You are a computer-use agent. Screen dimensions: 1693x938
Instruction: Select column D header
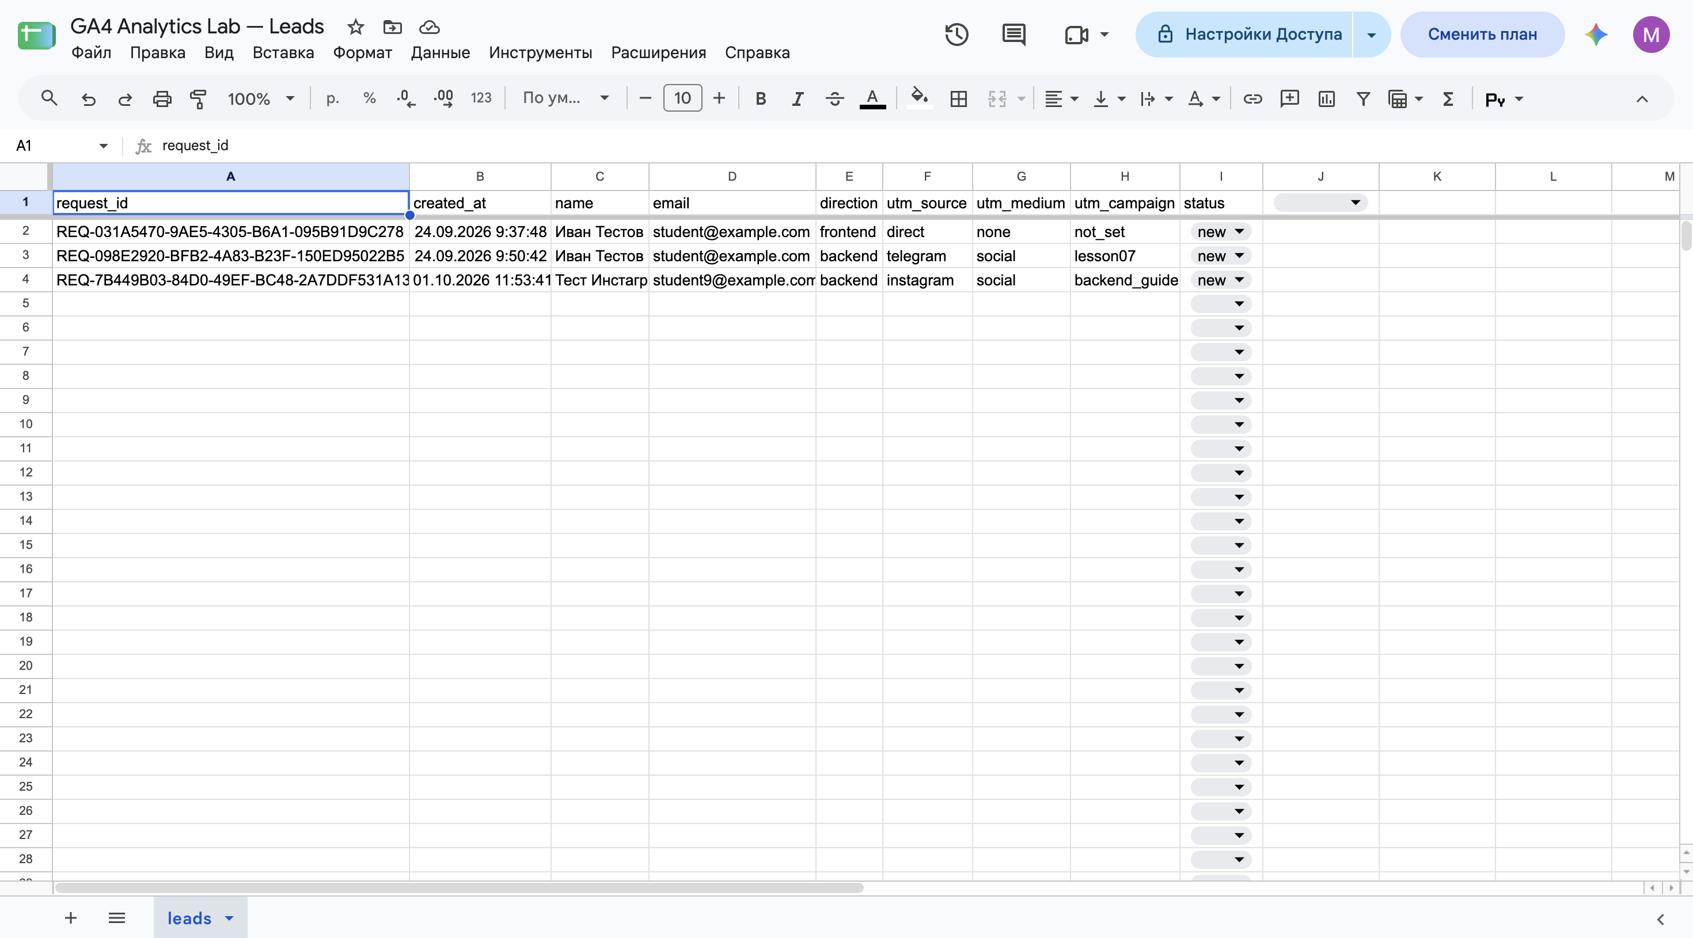(732, 177)
